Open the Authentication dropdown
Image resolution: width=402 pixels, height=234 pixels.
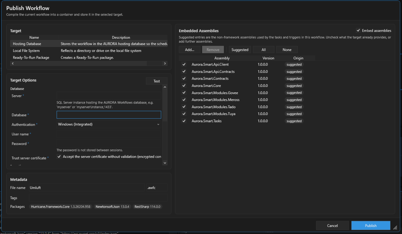pos(109,124)
